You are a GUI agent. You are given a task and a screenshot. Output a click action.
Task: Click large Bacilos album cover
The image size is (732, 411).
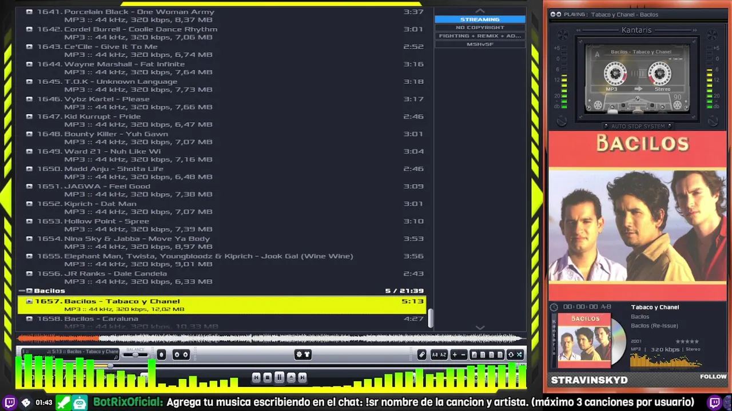(x=638, y=216)
